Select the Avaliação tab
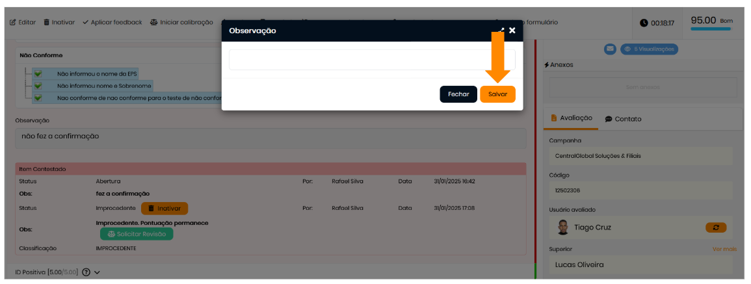Screen dimensions: 751x284 coord(571,118)
